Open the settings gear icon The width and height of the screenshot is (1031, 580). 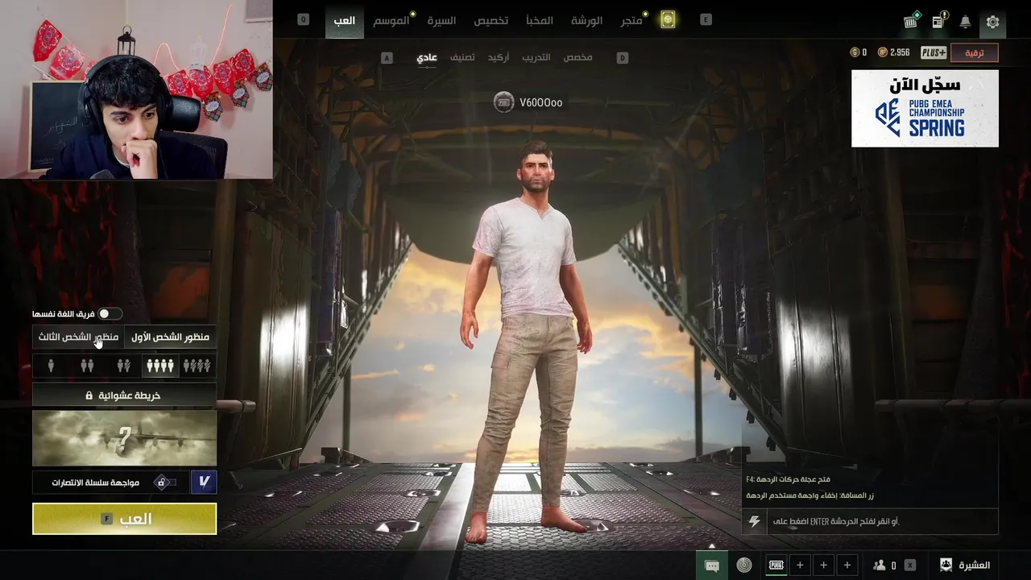click(992, 22)
